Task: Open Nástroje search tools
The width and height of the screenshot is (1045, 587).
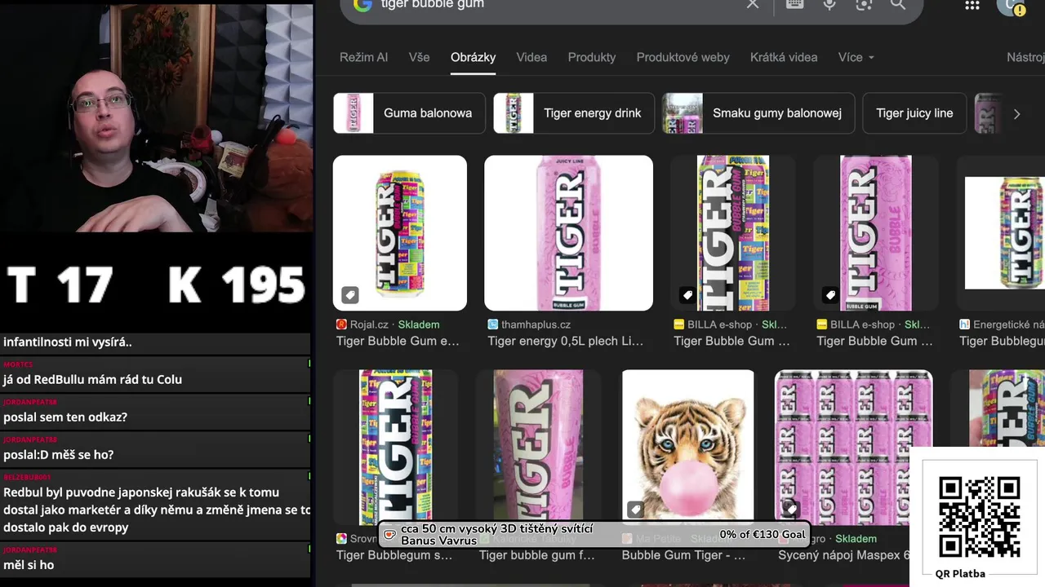Action: [x=1025, y=57]
